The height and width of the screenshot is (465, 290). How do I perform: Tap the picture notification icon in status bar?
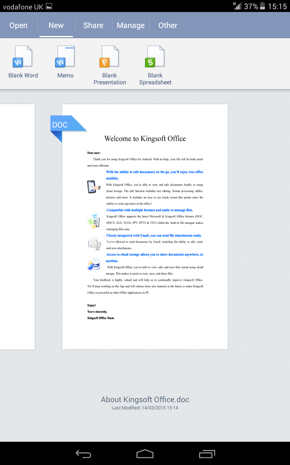click(x=49, y=6)
